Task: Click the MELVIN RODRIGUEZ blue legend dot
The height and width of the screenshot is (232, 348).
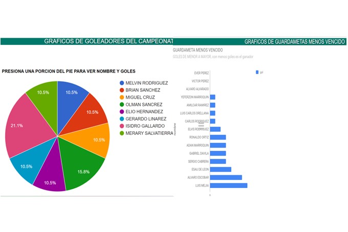Action: 121,83
